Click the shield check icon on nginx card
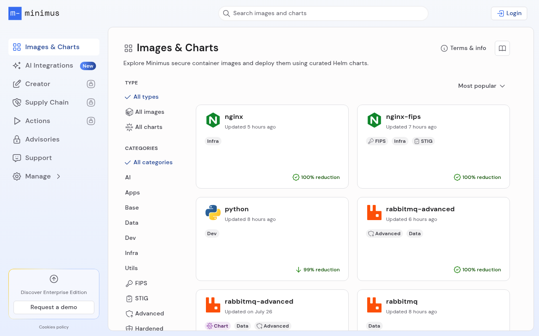 296,177
